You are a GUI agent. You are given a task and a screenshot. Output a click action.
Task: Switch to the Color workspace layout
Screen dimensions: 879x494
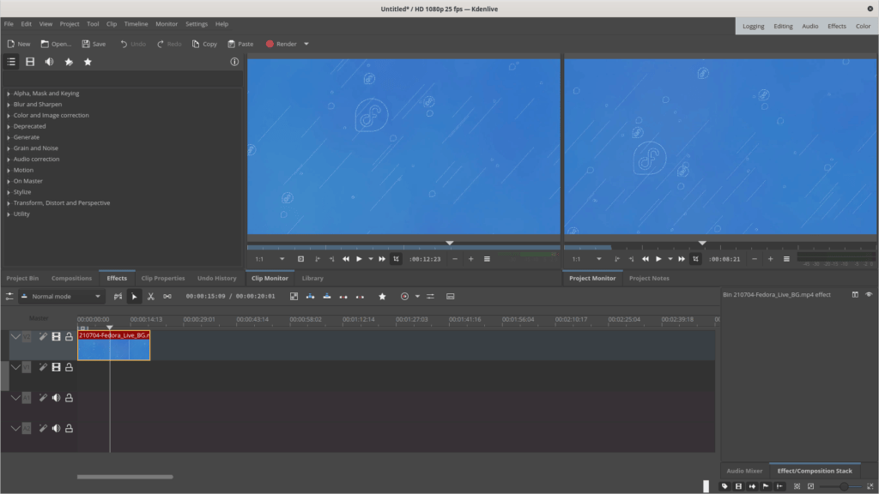click(863, 26)
